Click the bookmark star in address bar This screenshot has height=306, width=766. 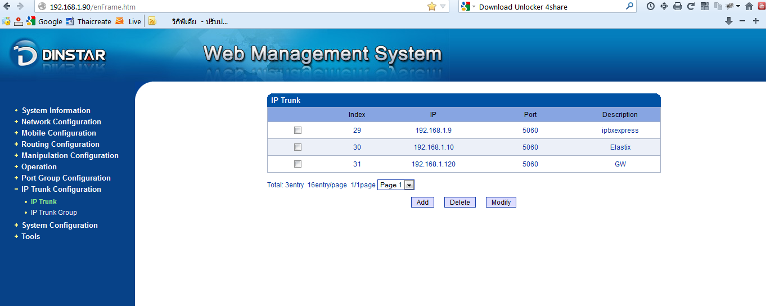tap(431, 7)
